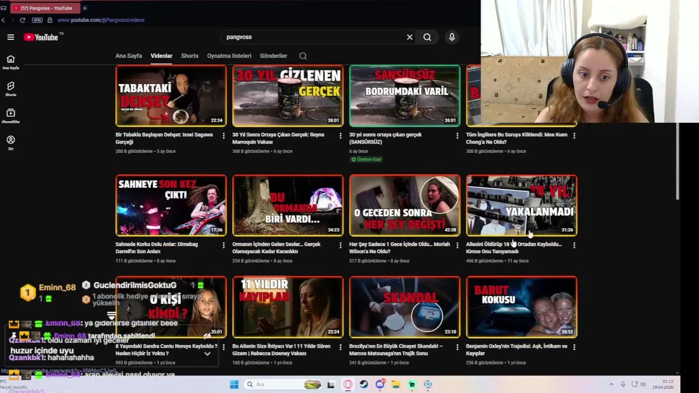This screenshot has height=393, width=699.
Task: Open File Explorer from the taskbar
Action: [396, 384]
